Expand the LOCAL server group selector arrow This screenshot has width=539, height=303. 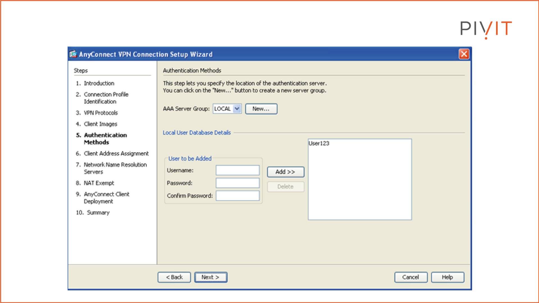pyautogui.click(x=237, y=109)
